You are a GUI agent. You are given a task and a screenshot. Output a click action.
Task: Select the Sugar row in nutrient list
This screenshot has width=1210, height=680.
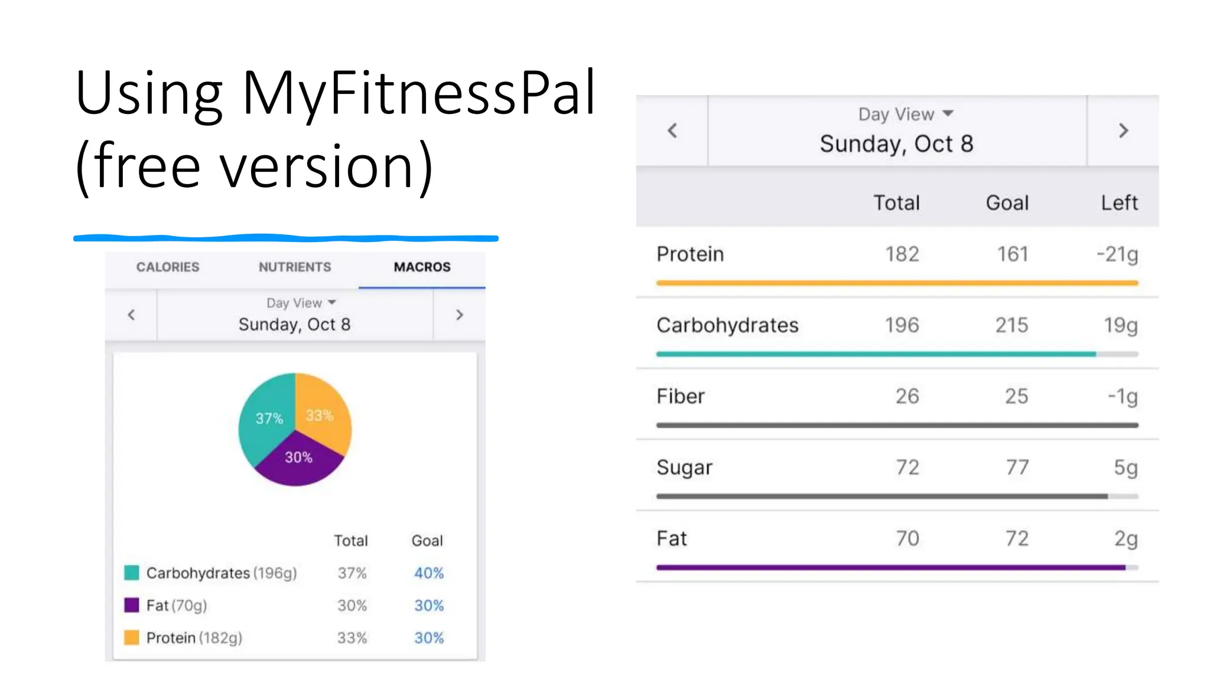click(x=897, y=467)
